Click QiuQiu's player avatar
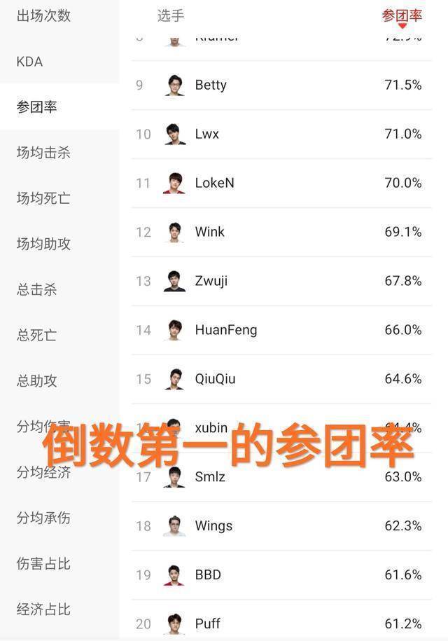Viewport: 448px width, 641px height. pyautogui.click(x=174, y=379)
